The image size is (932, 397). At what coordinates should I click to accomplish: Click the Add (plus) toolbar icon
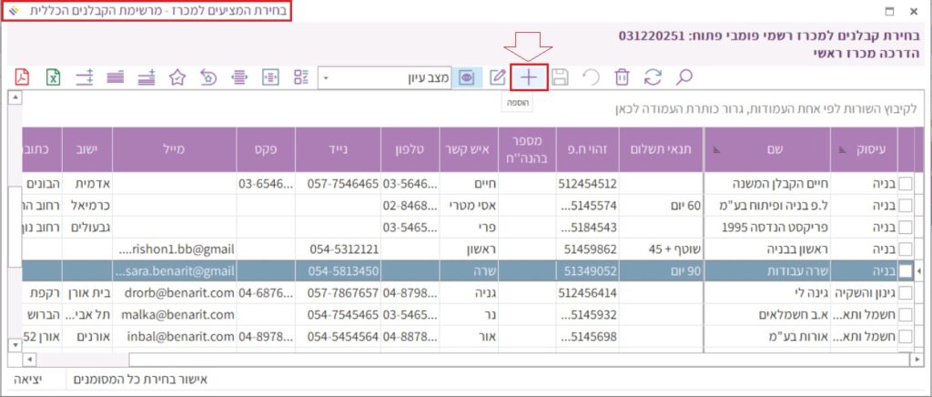click(529, 77)
